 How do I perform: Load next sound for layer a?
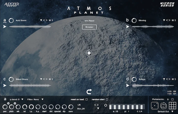point(47,20)
